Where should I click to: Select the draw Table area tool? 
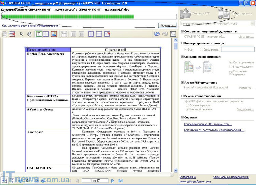pos(46,34)
